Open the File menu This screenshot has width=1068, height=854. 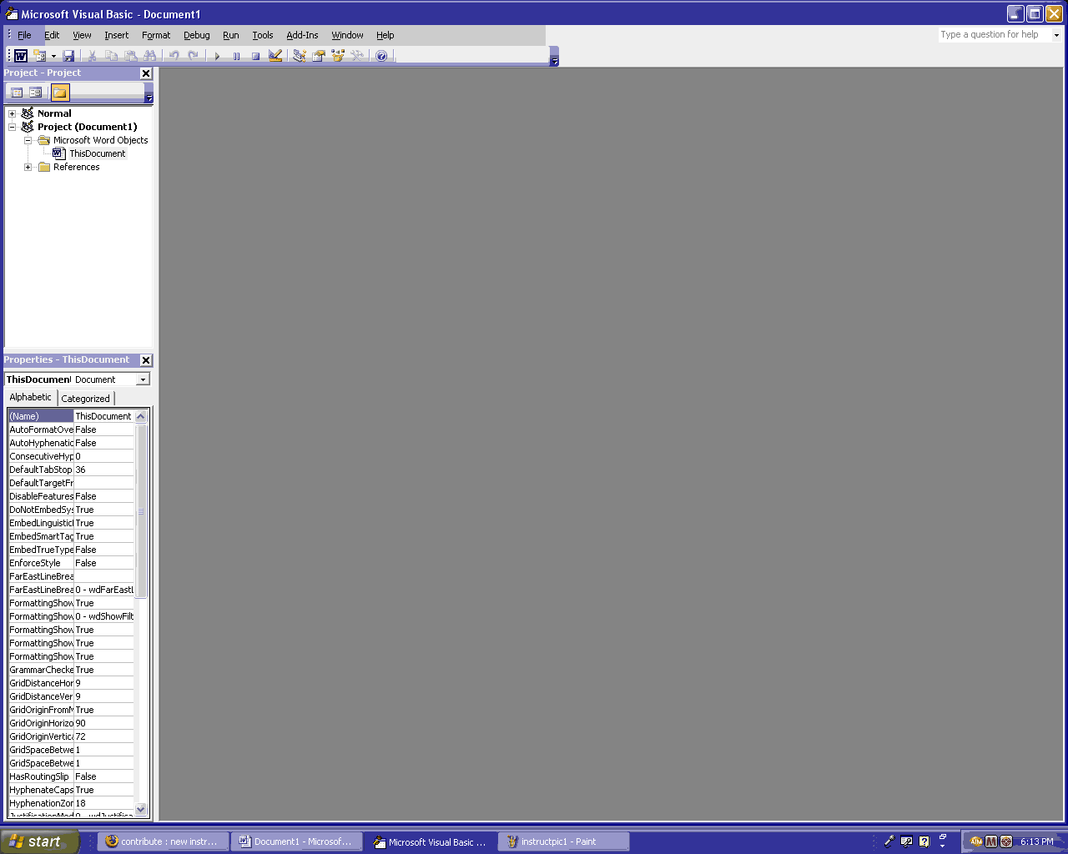tap(24, 35)
